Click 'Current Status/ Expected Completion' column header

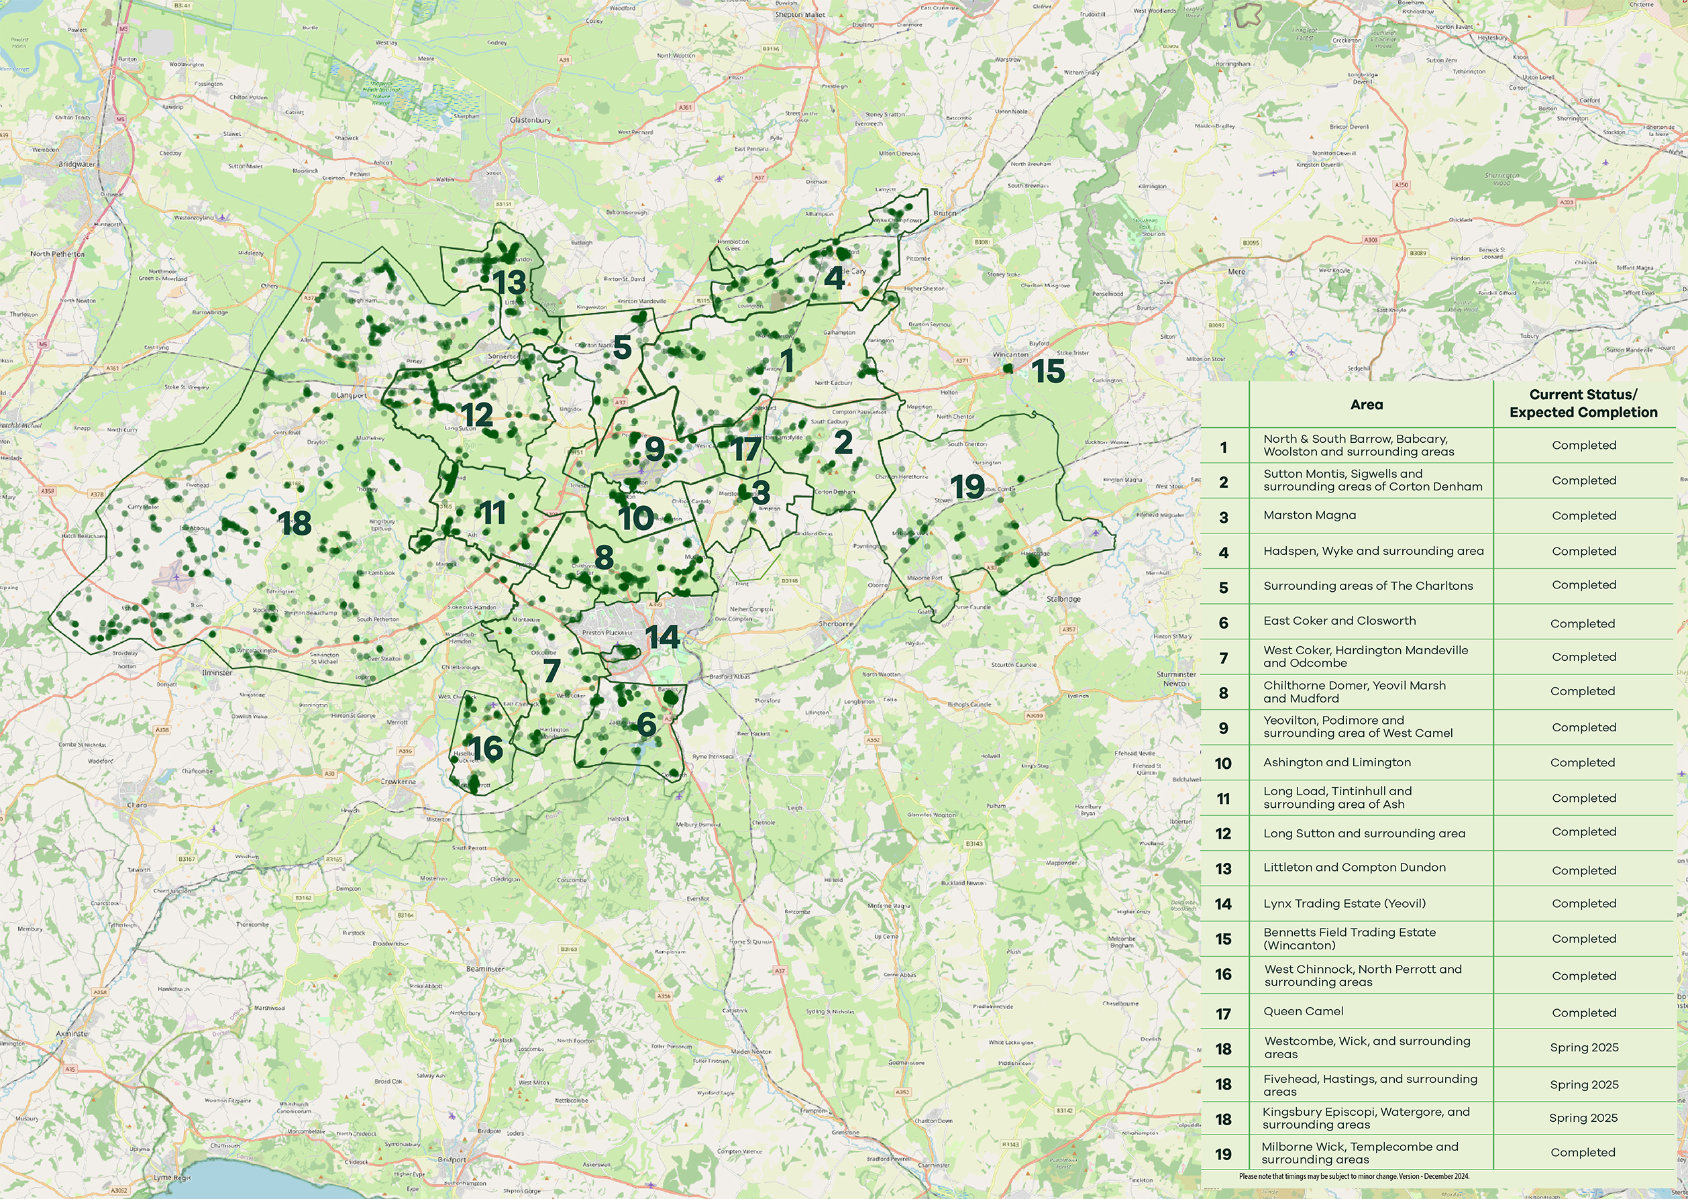coord(1583,403)
